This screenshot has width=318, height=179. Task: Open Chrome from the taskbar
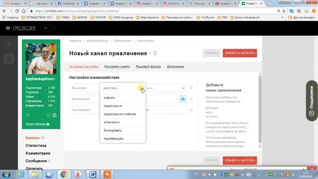tap(64, 175)
